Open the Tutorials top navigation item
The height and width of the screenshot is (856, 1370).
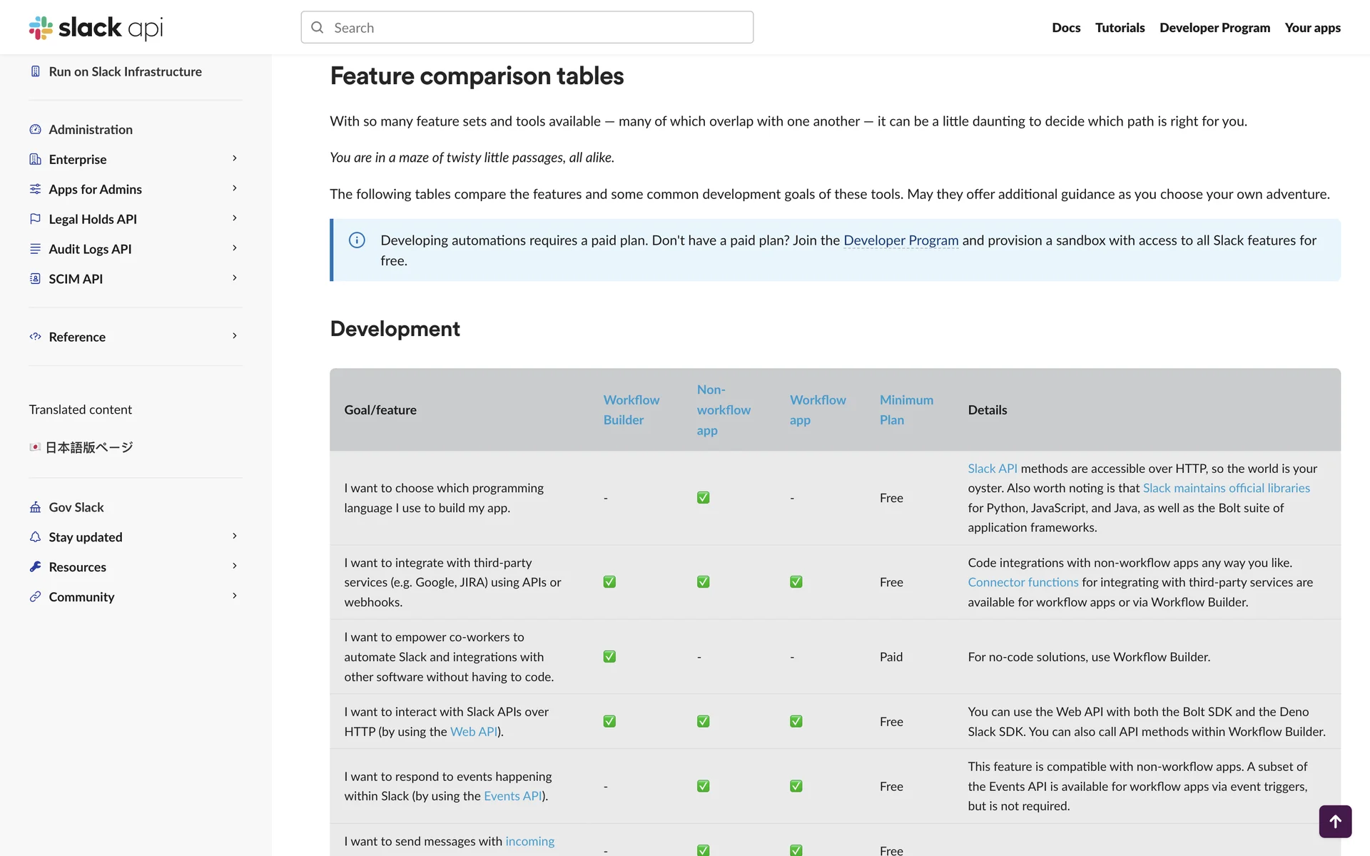click(1120, 28)
